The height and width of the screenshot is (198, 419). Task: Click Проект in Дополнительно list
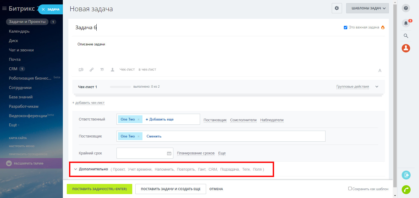tap(119, 169)
